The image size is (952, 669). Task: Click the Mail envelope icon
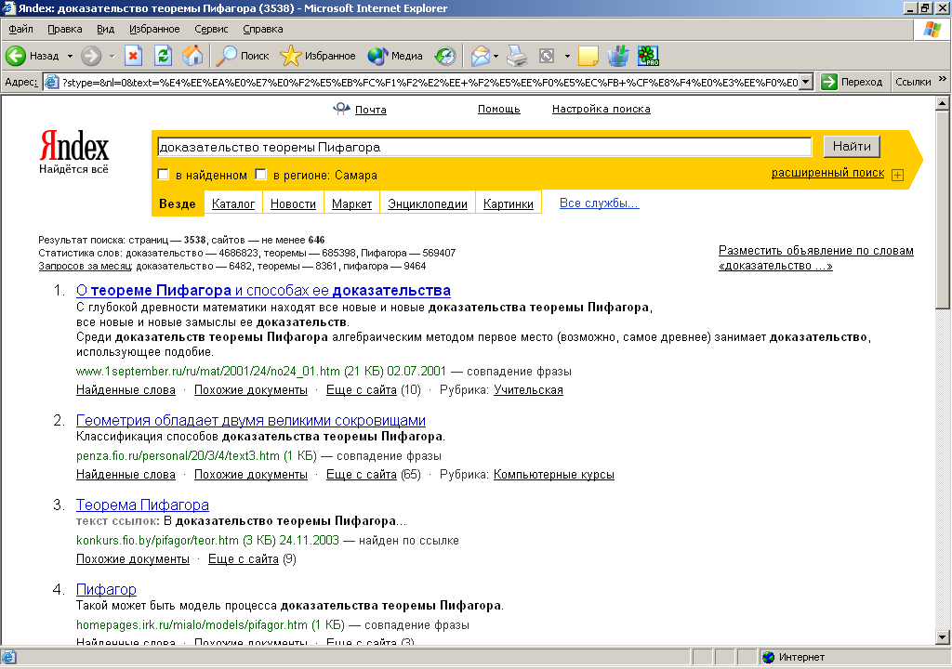click(x=480, y=56)
